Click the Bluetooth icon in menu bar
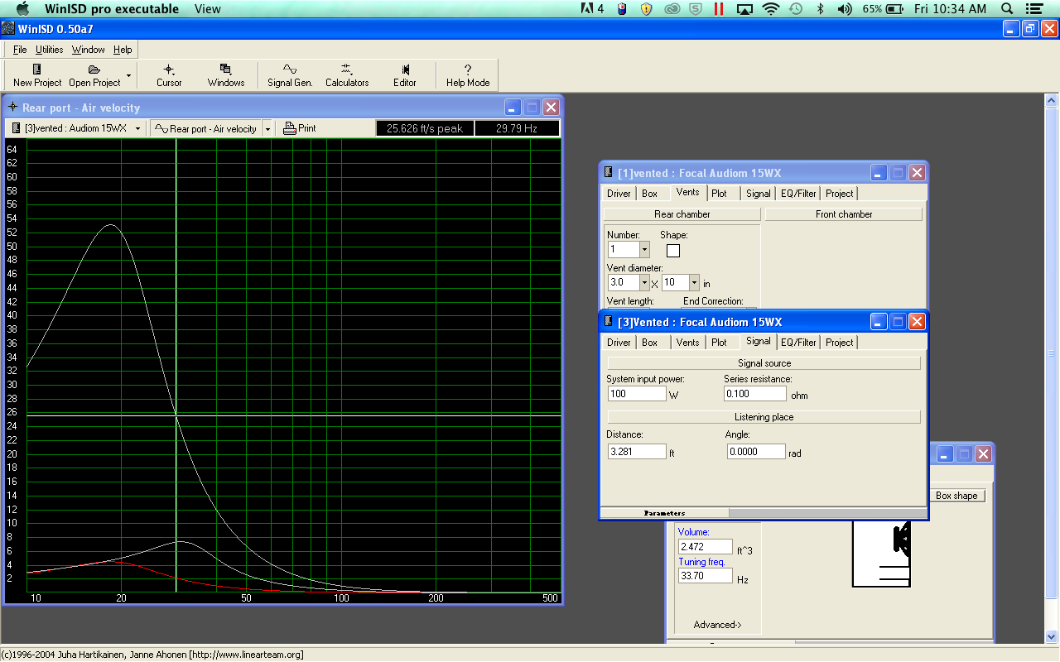 821,9
